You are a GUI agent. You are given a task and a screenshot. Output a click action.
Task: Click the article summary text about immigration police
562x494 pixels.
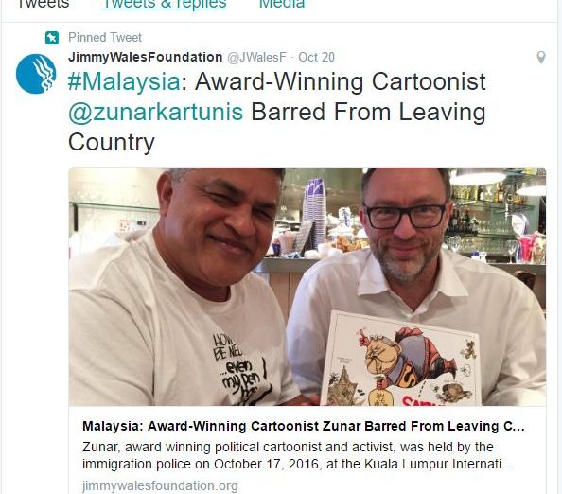[x=297, y=455]
